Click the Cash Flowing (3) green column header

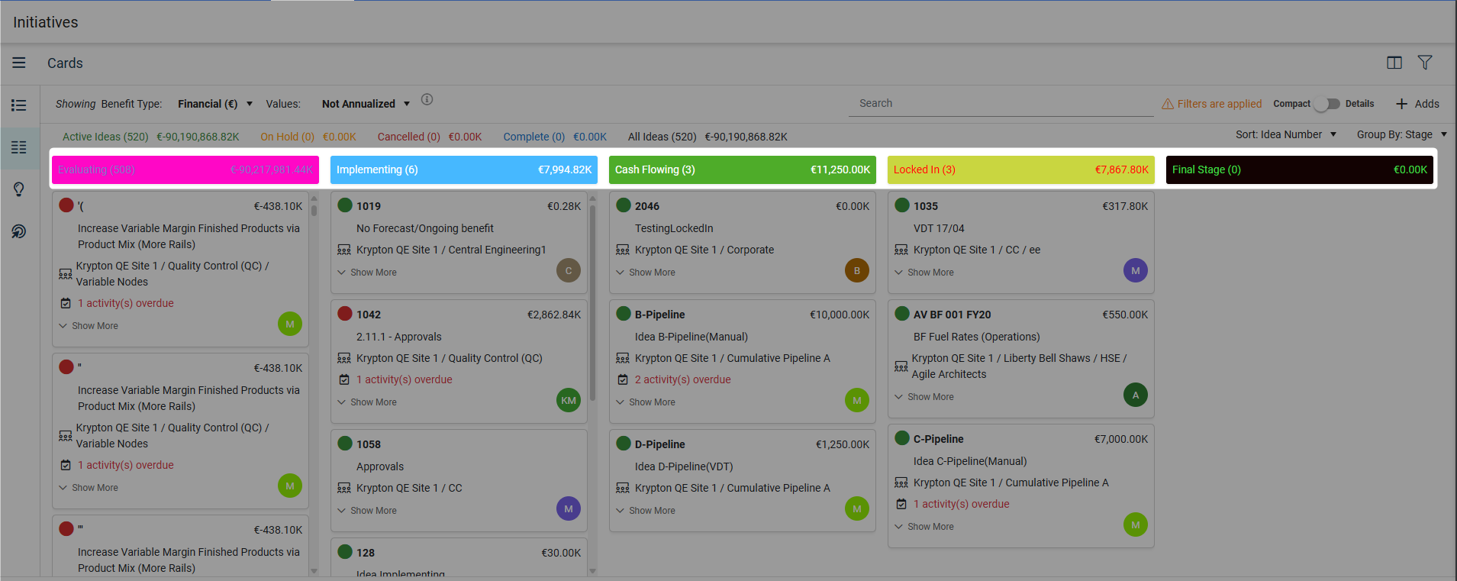pyautogui.click(x=743, y=169)
